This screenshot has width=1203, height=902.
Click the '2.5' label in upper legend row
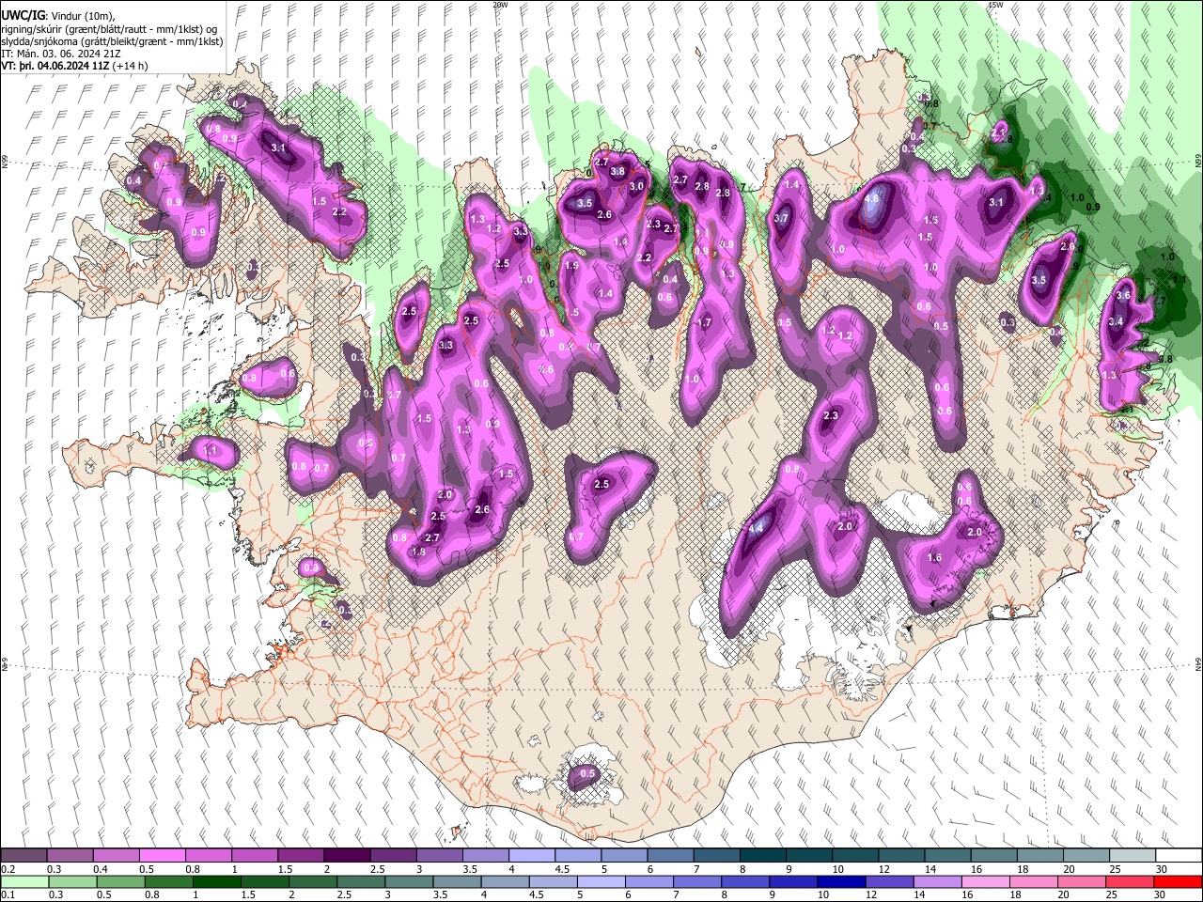click(x=378, y=869)
